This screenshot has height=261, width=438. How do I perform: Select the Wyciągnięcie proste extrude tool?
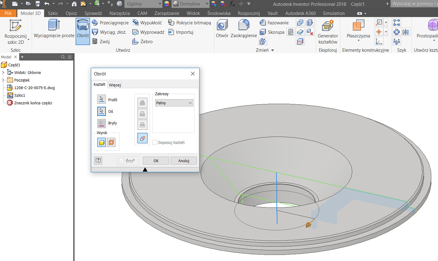click(54, 30)
